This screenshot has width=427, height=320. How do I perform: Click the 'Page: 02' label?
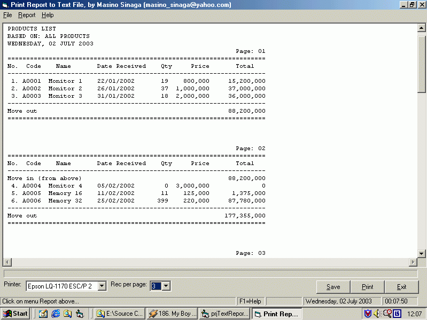(251, 149)
